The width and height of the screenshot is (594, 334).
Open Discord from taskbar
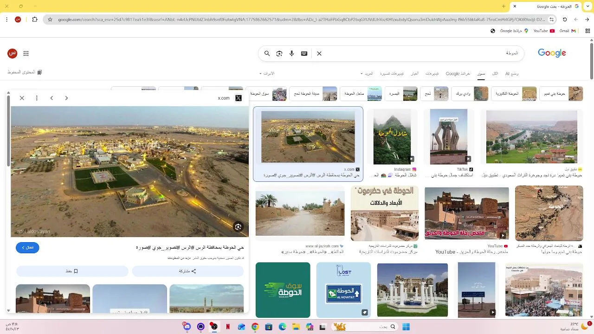tap(187, 327)
